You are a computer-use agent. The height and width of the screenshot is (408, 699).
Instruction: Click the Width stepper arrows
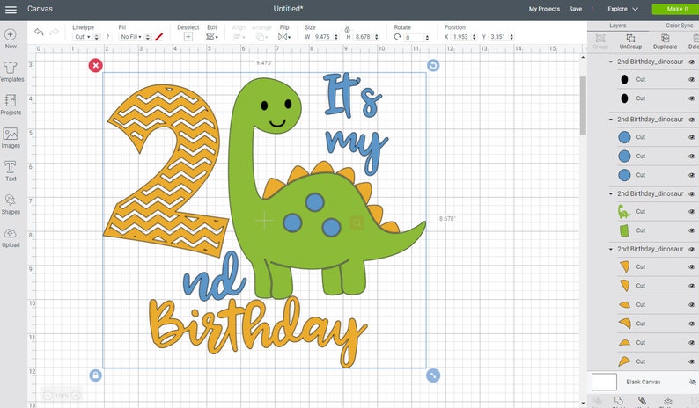coord(336,37)
